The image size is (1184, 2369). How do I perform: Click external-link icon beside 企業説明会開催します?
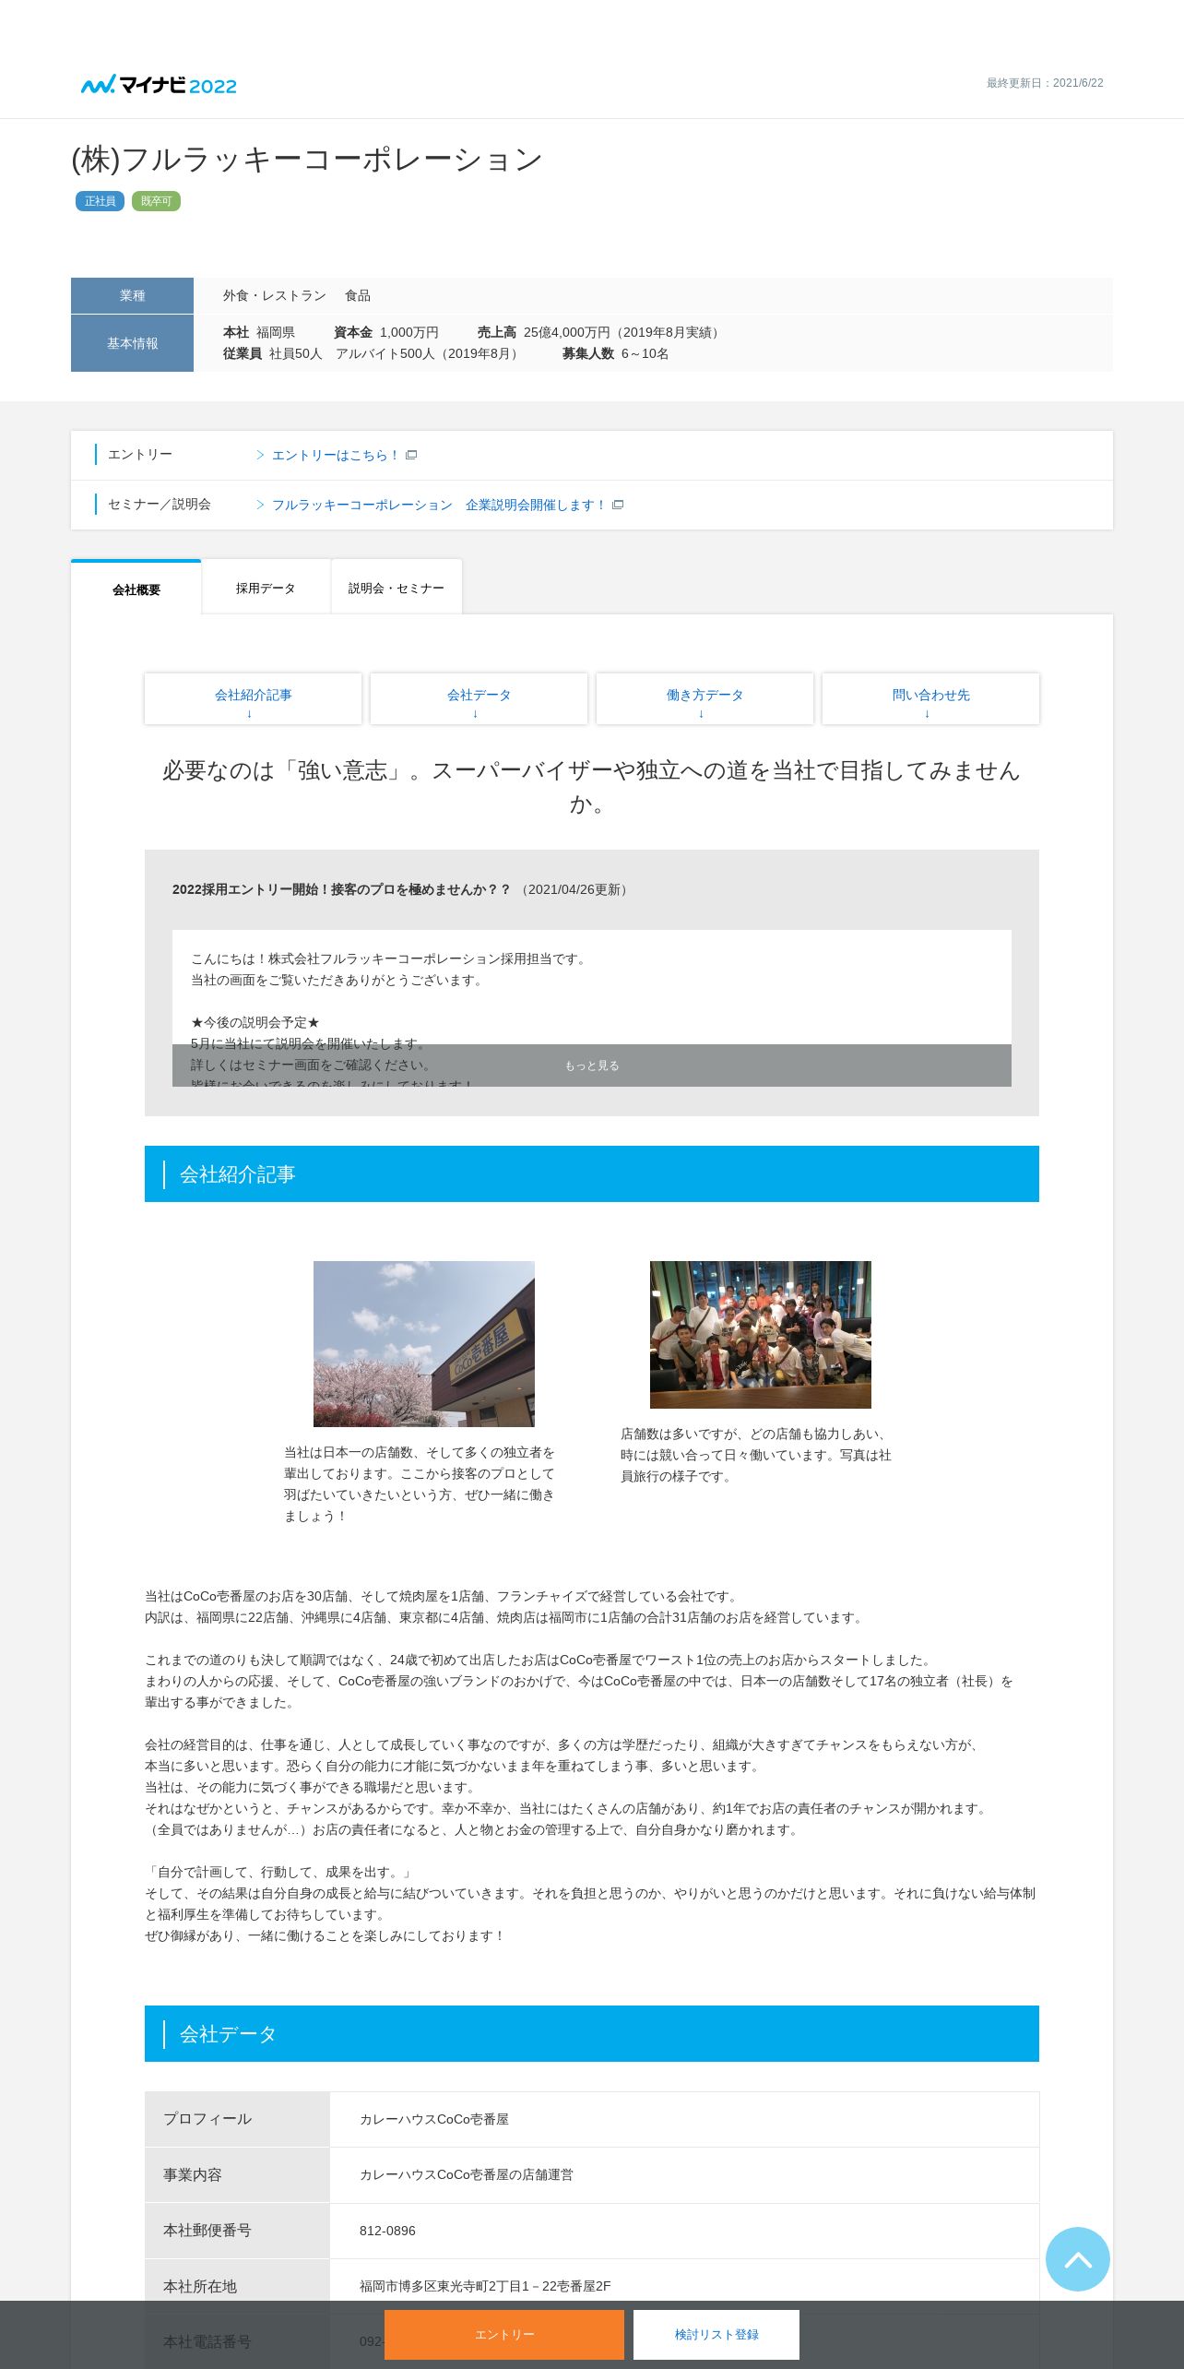click(x=618, y=505)
